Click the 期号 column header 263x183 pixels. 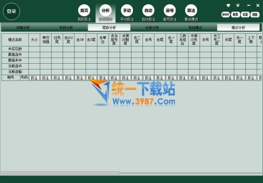pyautogui.click(x=11, y=78)
